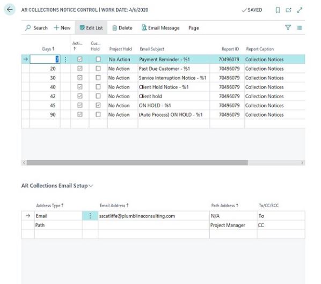Sort by the Address Type column header

(50, 206)
